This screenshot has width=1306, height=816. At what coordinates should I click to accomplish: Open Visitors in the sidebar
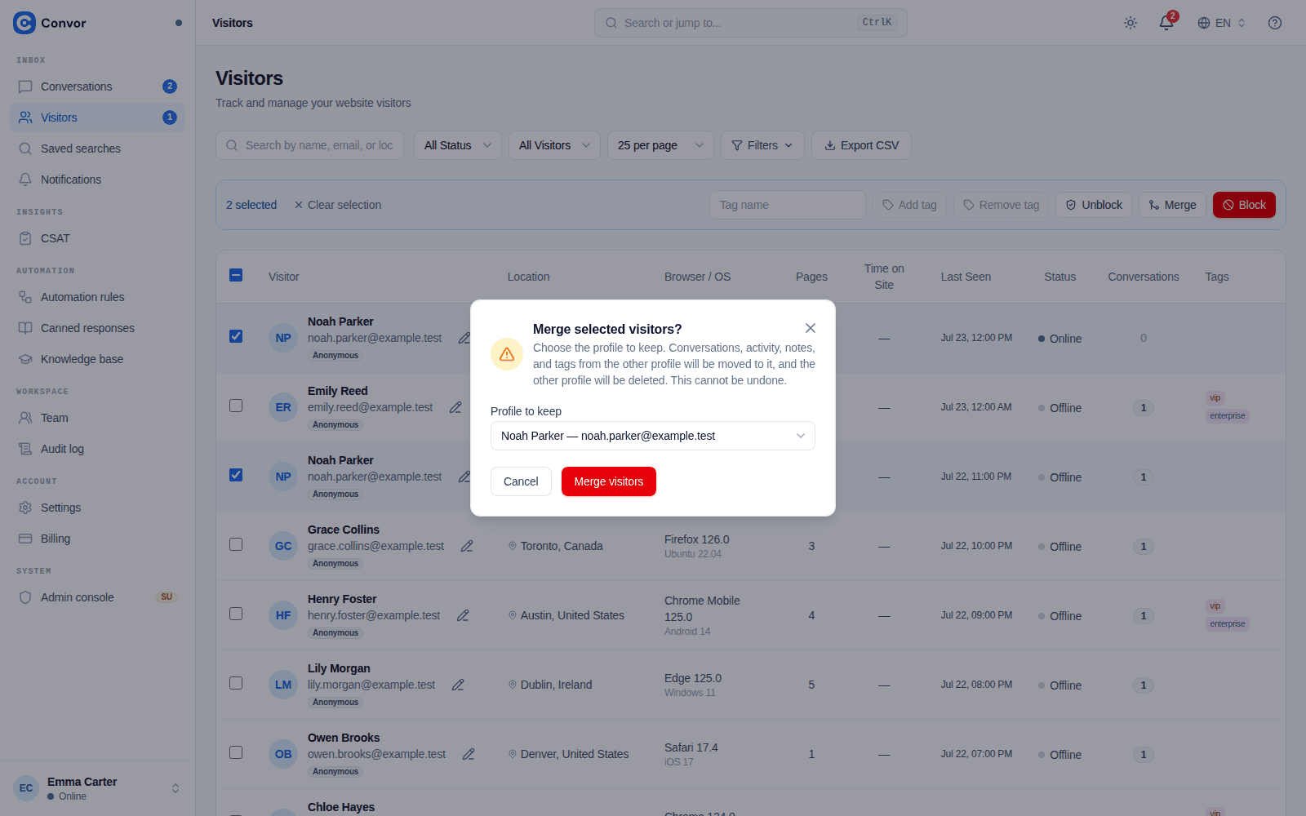[98, 118]
